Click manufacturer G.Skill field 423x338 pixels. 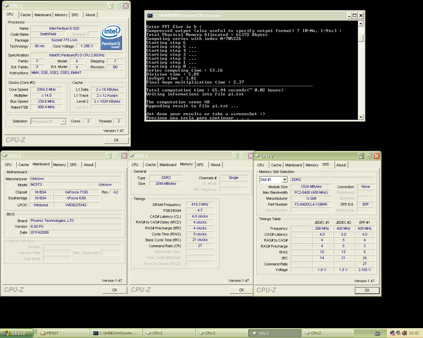point(311,198)
